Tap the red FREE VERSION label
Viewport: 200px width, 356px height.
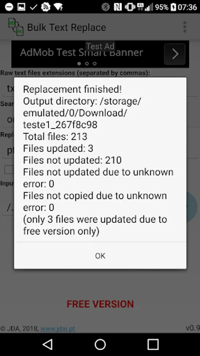click(x=100, y=304)
